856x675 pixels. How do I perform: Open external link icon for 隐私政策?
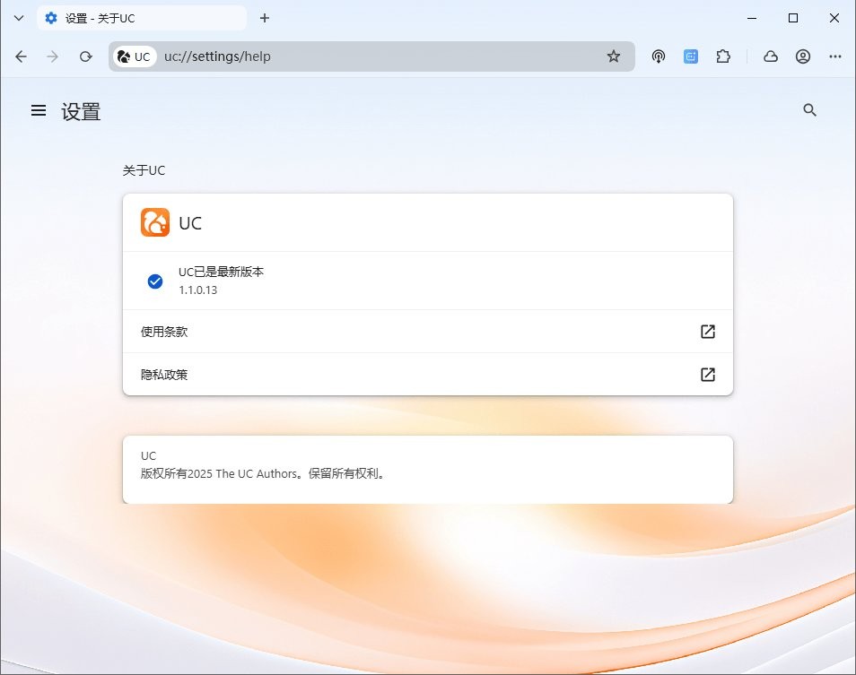click(x=708, y=375)
